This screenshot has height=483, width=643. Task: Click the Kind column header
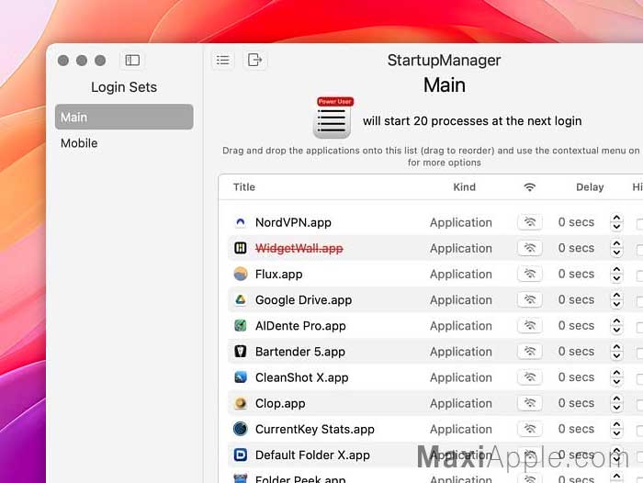point(464,187)
